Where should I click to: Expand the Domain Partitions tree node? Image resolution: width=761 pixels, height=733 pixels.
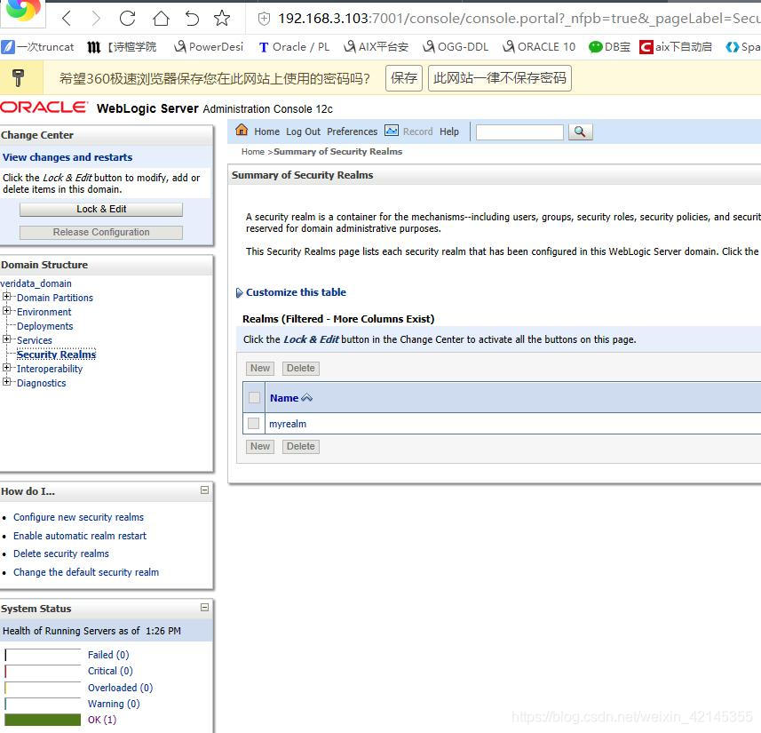(6, 296)
